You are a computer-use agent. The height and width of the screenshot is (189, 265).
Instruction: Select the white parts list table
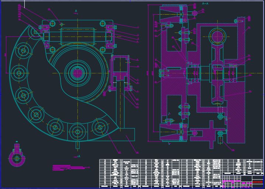coord(181,174)
